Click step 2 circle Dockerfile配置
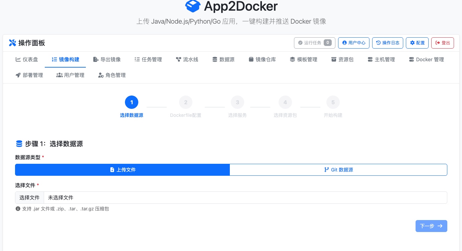 (x=186, y=102)
